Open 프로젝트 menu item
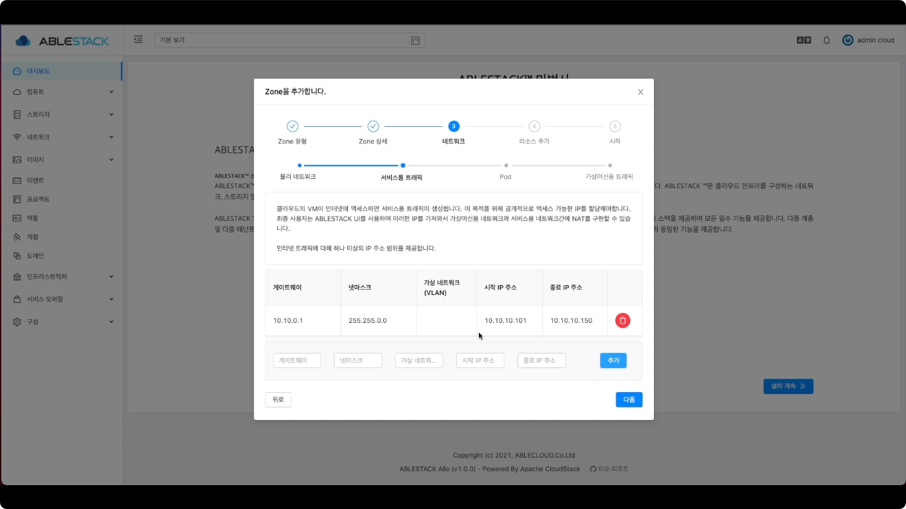Image resolution: width=906 pixels, height=509 pixels. pos(61,199)
